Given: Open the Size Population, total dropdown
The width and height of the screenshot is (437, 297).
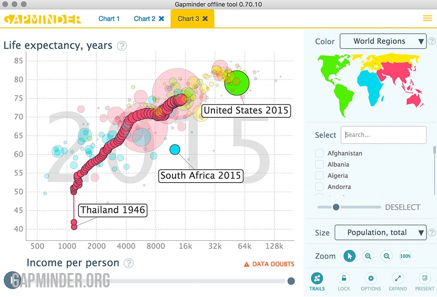Looking at the screenshot, I should [x=380, y=232].
